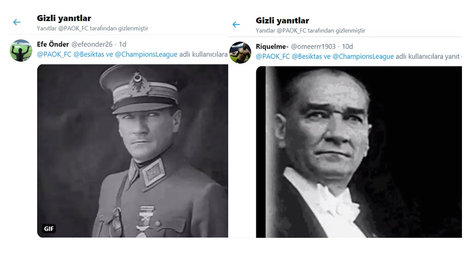Click @ChampionsLeague mention in right reply
The image size is (474, 266).
tap(363, 56)
